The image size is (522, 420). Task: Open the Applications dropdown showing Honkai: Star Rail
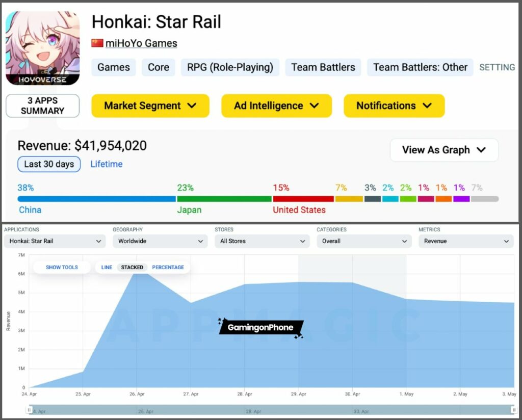pyautogui.click(x=55, y=241)
